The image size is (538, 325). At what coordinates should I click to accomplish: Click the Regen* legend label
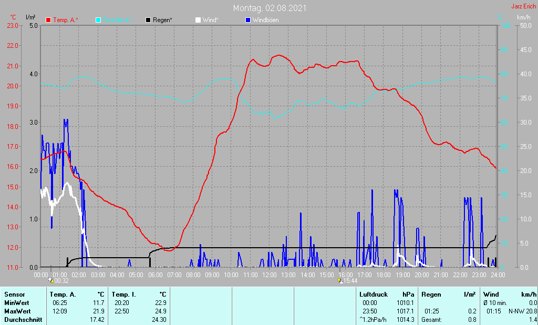point(163,20)
